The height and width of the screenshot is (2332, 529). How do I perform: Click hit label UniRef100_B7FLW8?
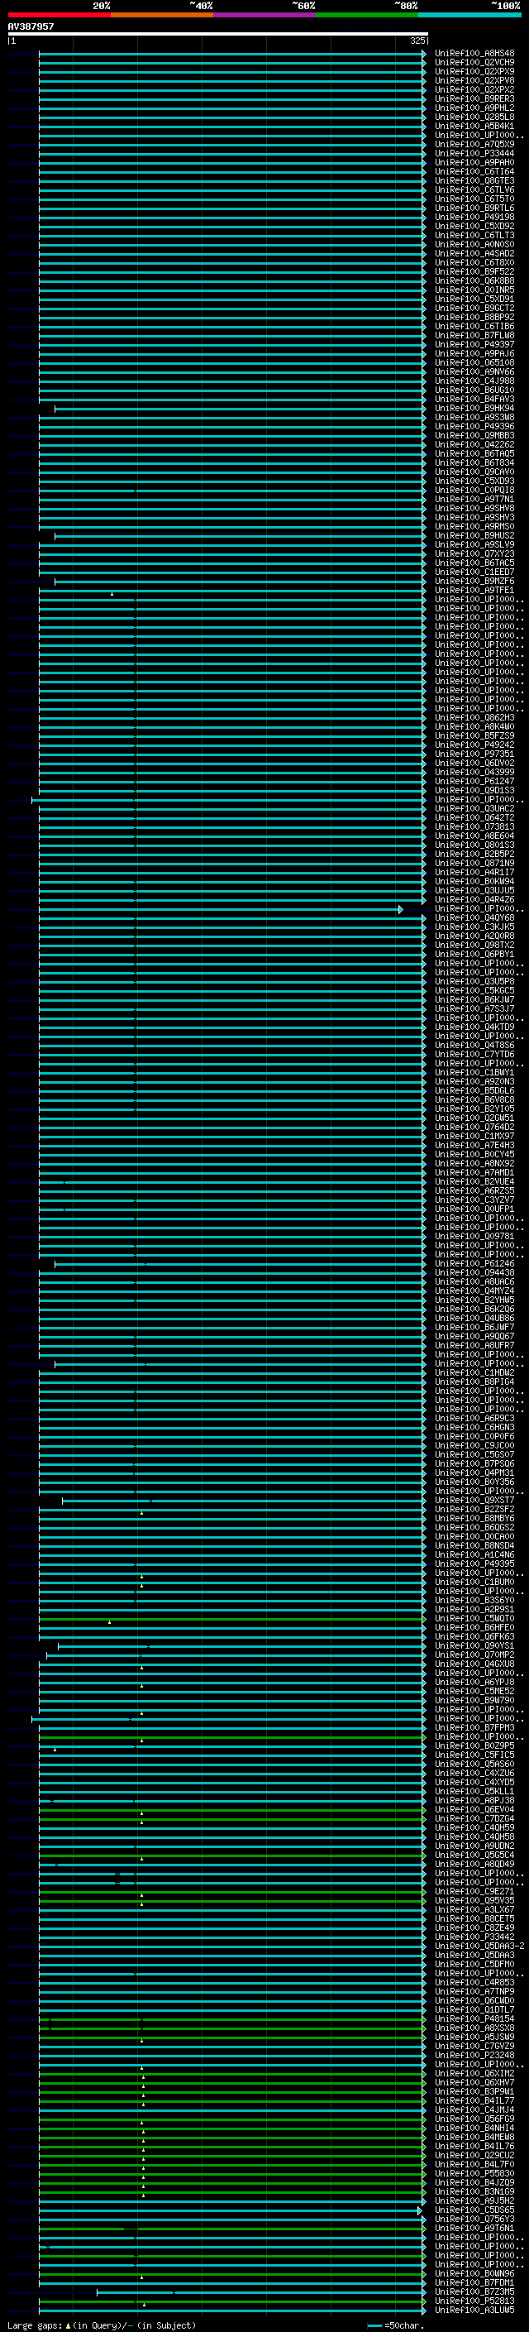[x=474, y=335]
